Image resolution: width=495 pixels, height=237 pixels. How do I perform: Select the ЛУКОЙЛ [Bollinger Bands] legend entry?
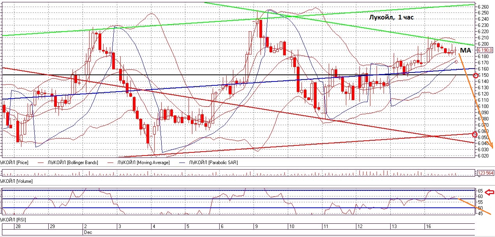[x=73, y=162]
